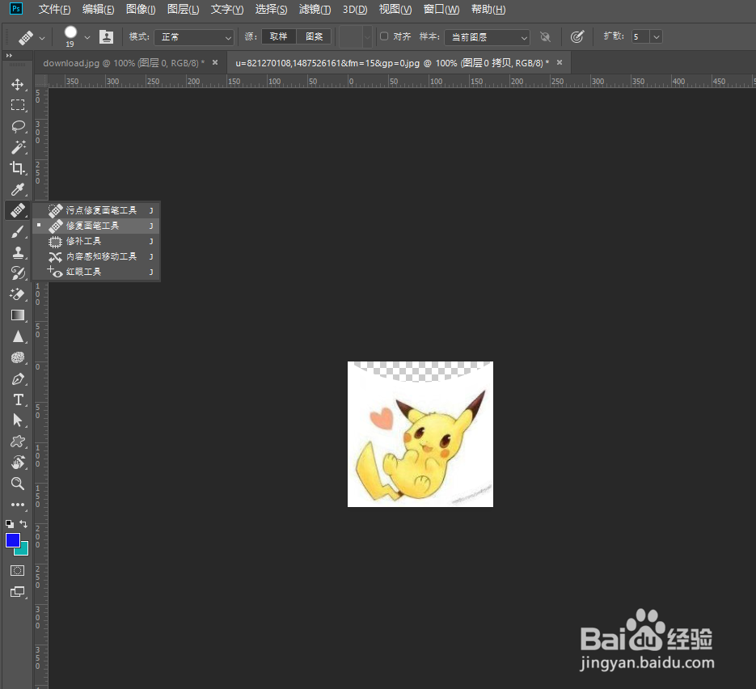756x689 pixels.
Task: Open the 图像(I) menu
Action: pos(141,9)
